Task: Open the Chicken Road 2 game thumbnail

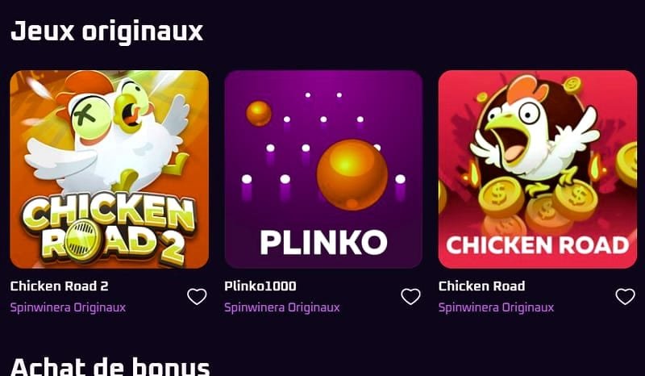Action: (110, 169)
